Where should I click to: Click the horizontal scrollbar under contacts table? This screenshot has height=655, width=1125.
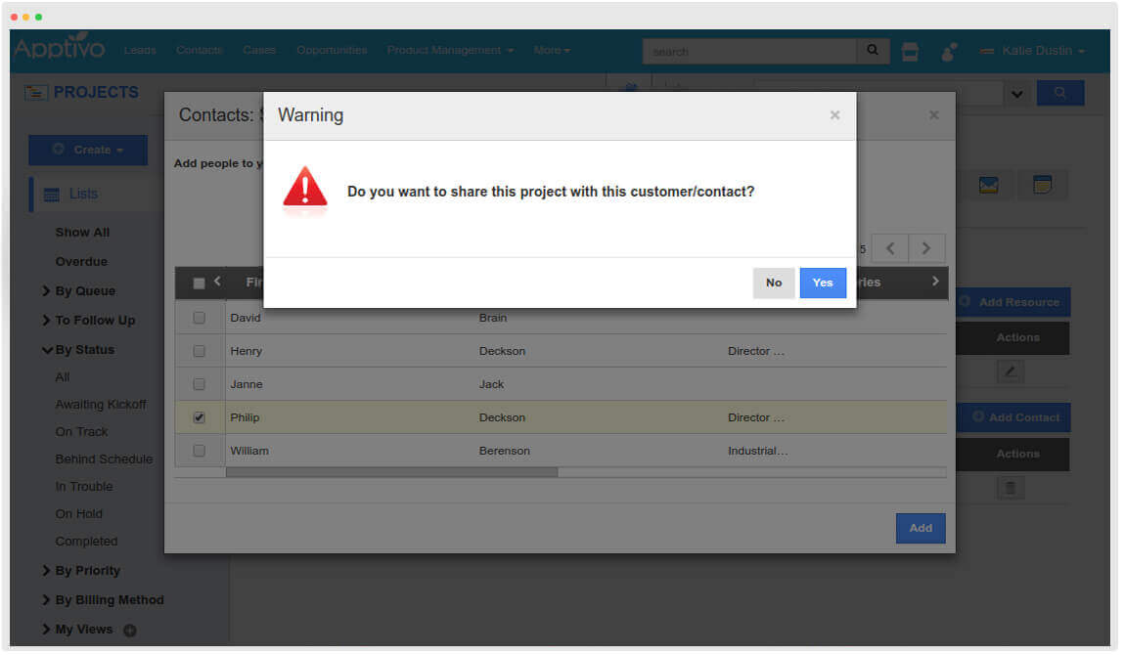tap(391, 472)
